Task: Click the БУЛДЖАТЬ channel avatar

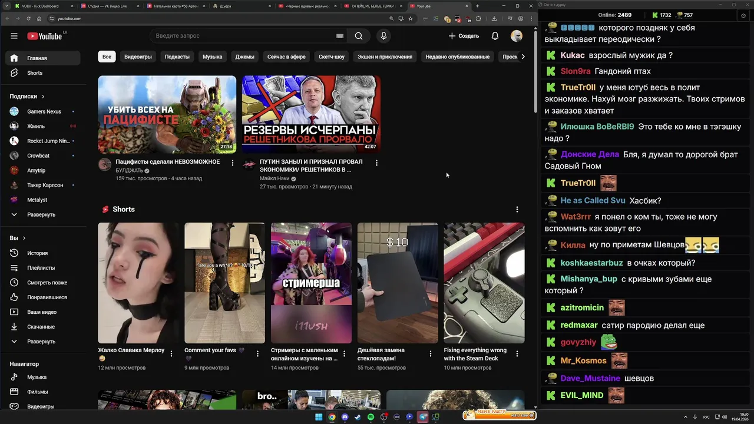Action: click(105, 164)
